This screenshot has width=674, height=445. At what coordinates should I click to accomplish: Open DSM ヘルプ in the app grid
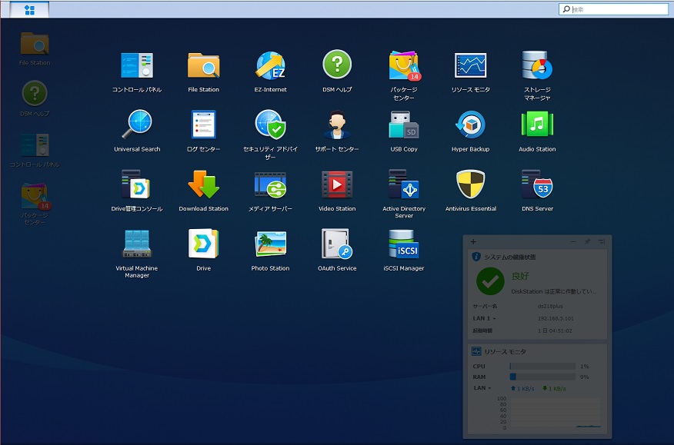[x=337, y=65]
